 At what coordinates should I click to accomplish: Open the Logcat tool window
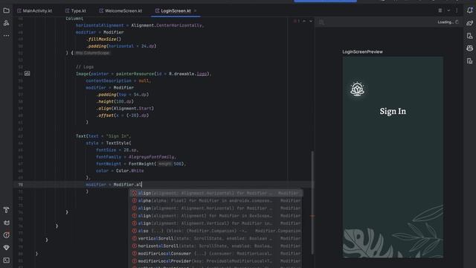tap(6, 223)
